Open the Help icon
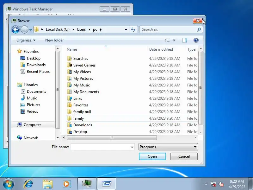 pos(196,40)
